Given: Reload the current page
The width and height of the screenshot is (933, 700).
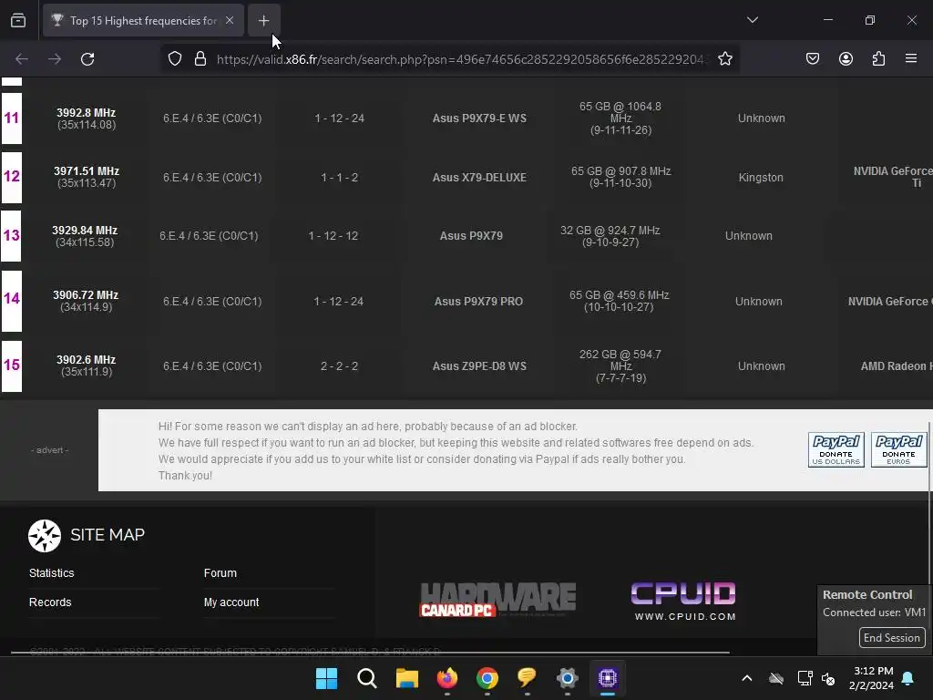Looking at the screenshot, I should coord(87,59).
